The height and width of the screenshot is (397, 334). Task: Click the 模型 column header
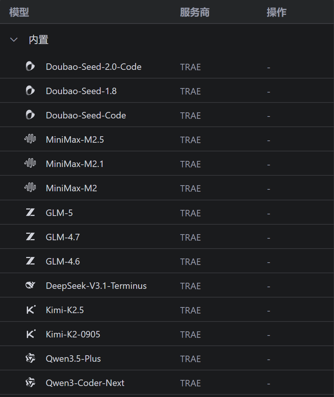tap(19, 12)
